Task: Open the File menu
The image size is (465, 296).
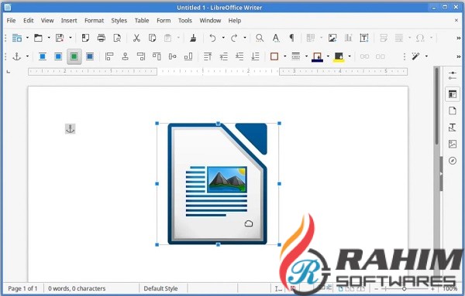Action: coord(12,20)
